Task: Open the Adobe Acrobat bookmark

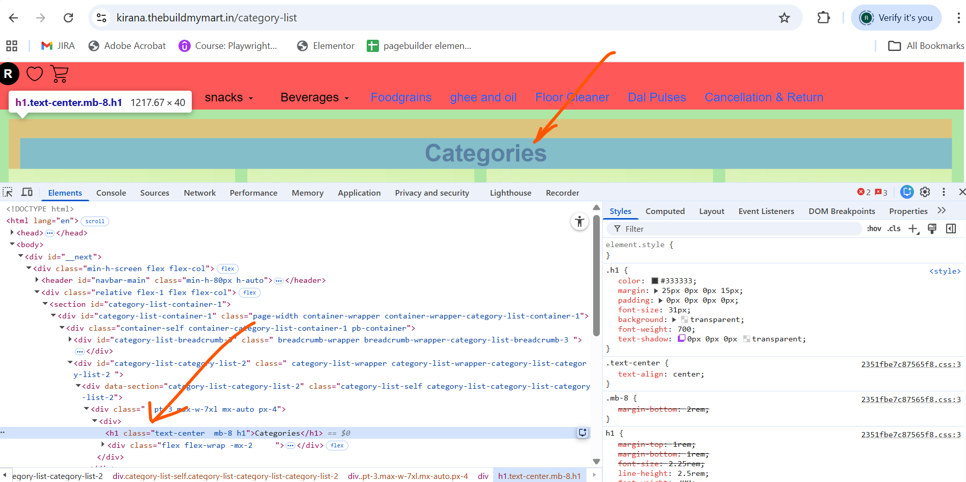Action: [127, 46]
